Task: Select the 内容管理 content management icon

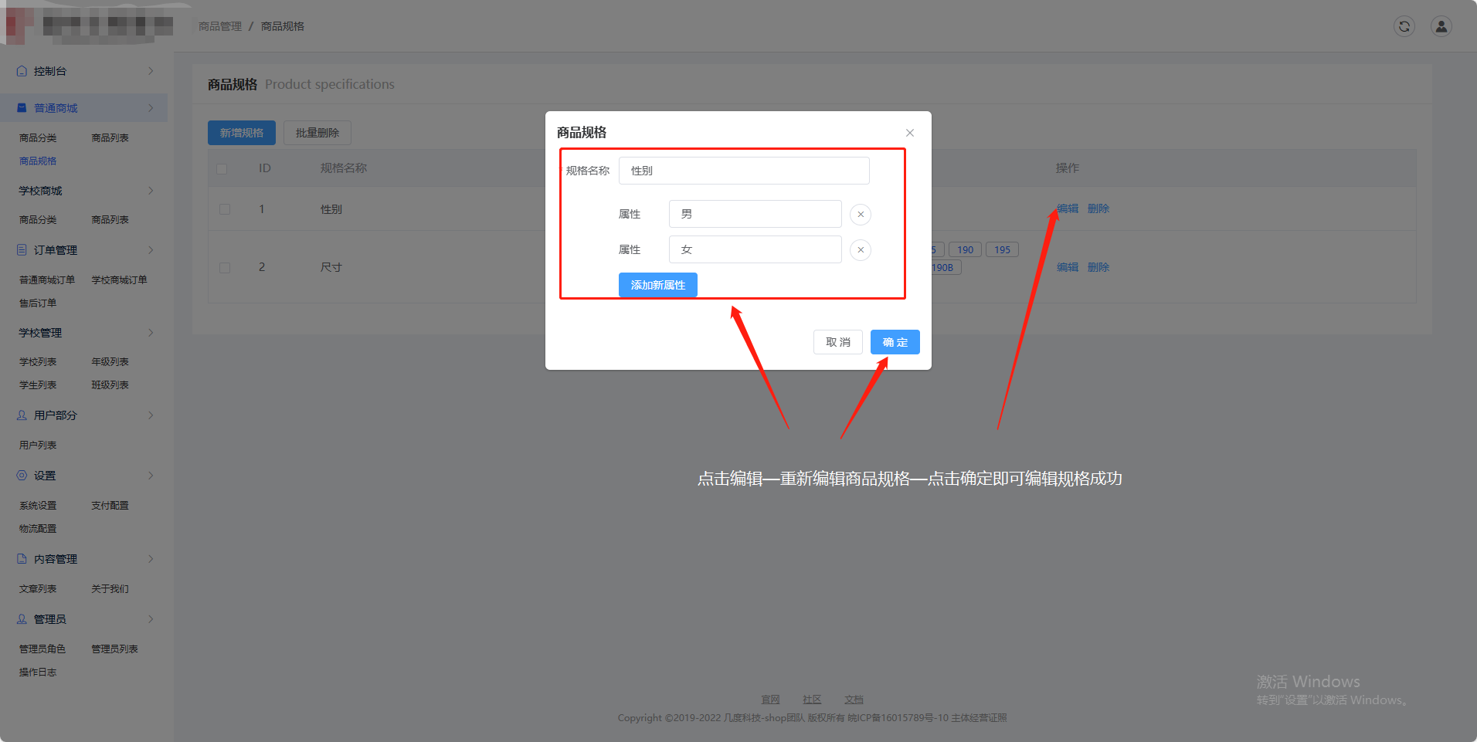Action: (x=21, y=558)
